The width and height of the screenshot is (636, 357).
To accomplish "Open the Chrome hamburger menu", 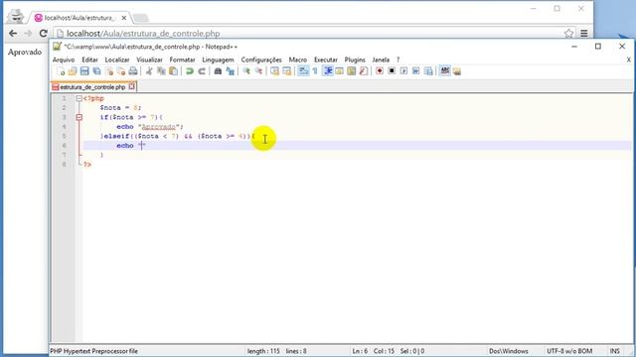I will click(x=584, y=34).
